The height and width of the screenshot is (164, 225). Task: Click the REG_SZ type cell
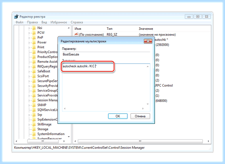pyautogui.click(x=112, y=35)
